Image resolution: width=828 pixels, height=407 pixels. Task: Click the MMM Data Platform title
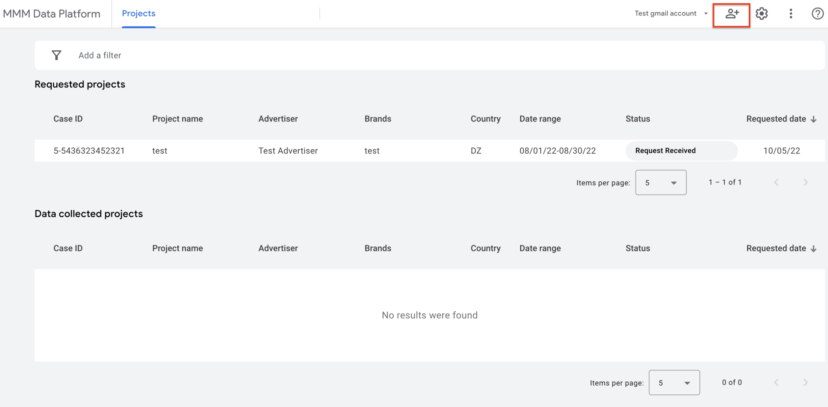(52, 14)
